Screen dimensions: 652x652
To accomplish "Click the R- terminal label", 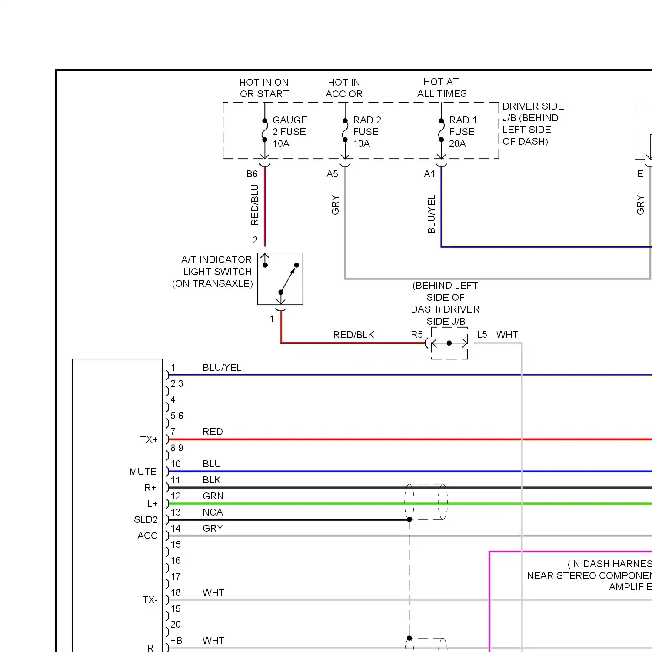I will coord(152,648).
